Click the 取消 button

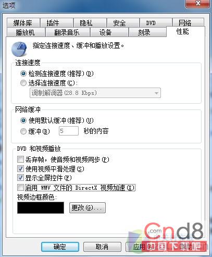tap(102, 247)
